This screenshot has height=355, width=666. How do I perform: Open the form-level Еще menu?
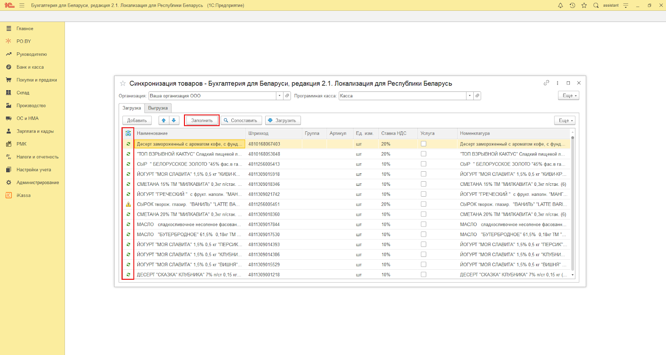[569, 96]
